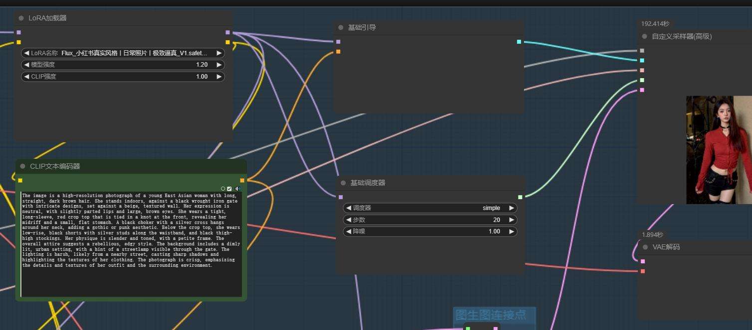
Task: Select the radio circle above the prompt text
Action: tap(223, 189)
